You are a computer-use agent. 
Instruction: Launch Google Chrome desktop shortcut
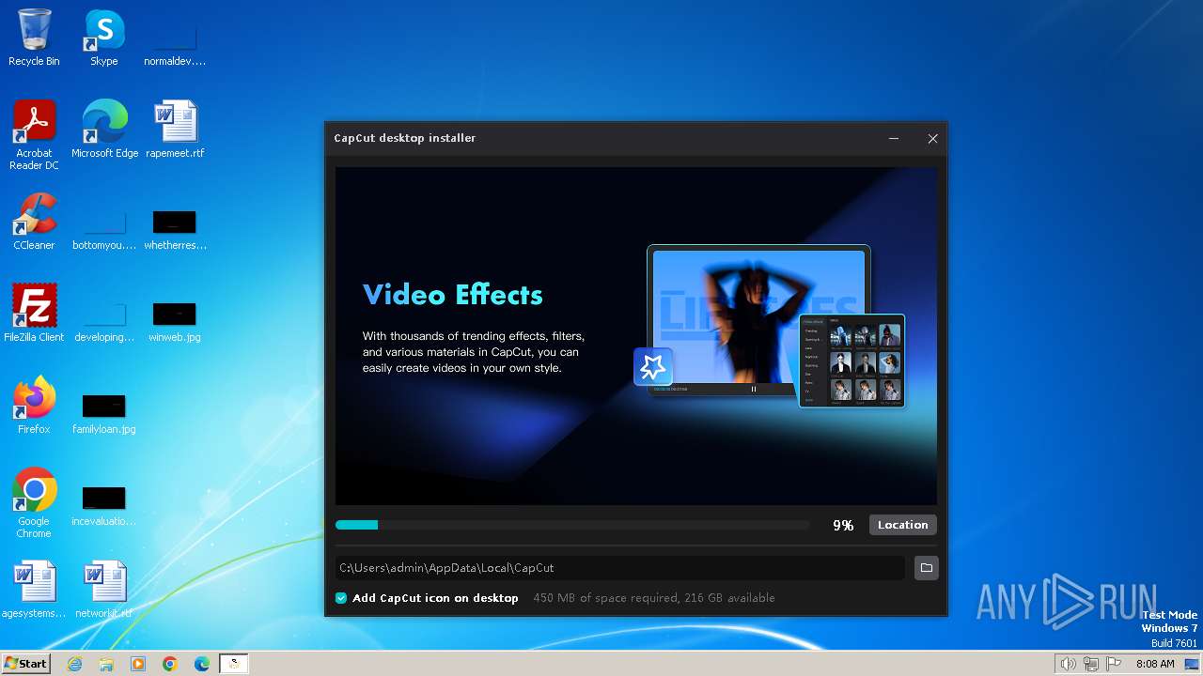pos(34,503)
